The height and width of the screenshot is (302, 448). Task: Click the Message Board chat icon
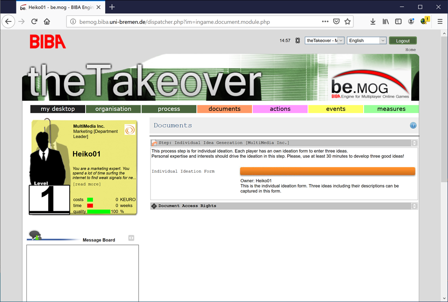(x=35, y=235)
